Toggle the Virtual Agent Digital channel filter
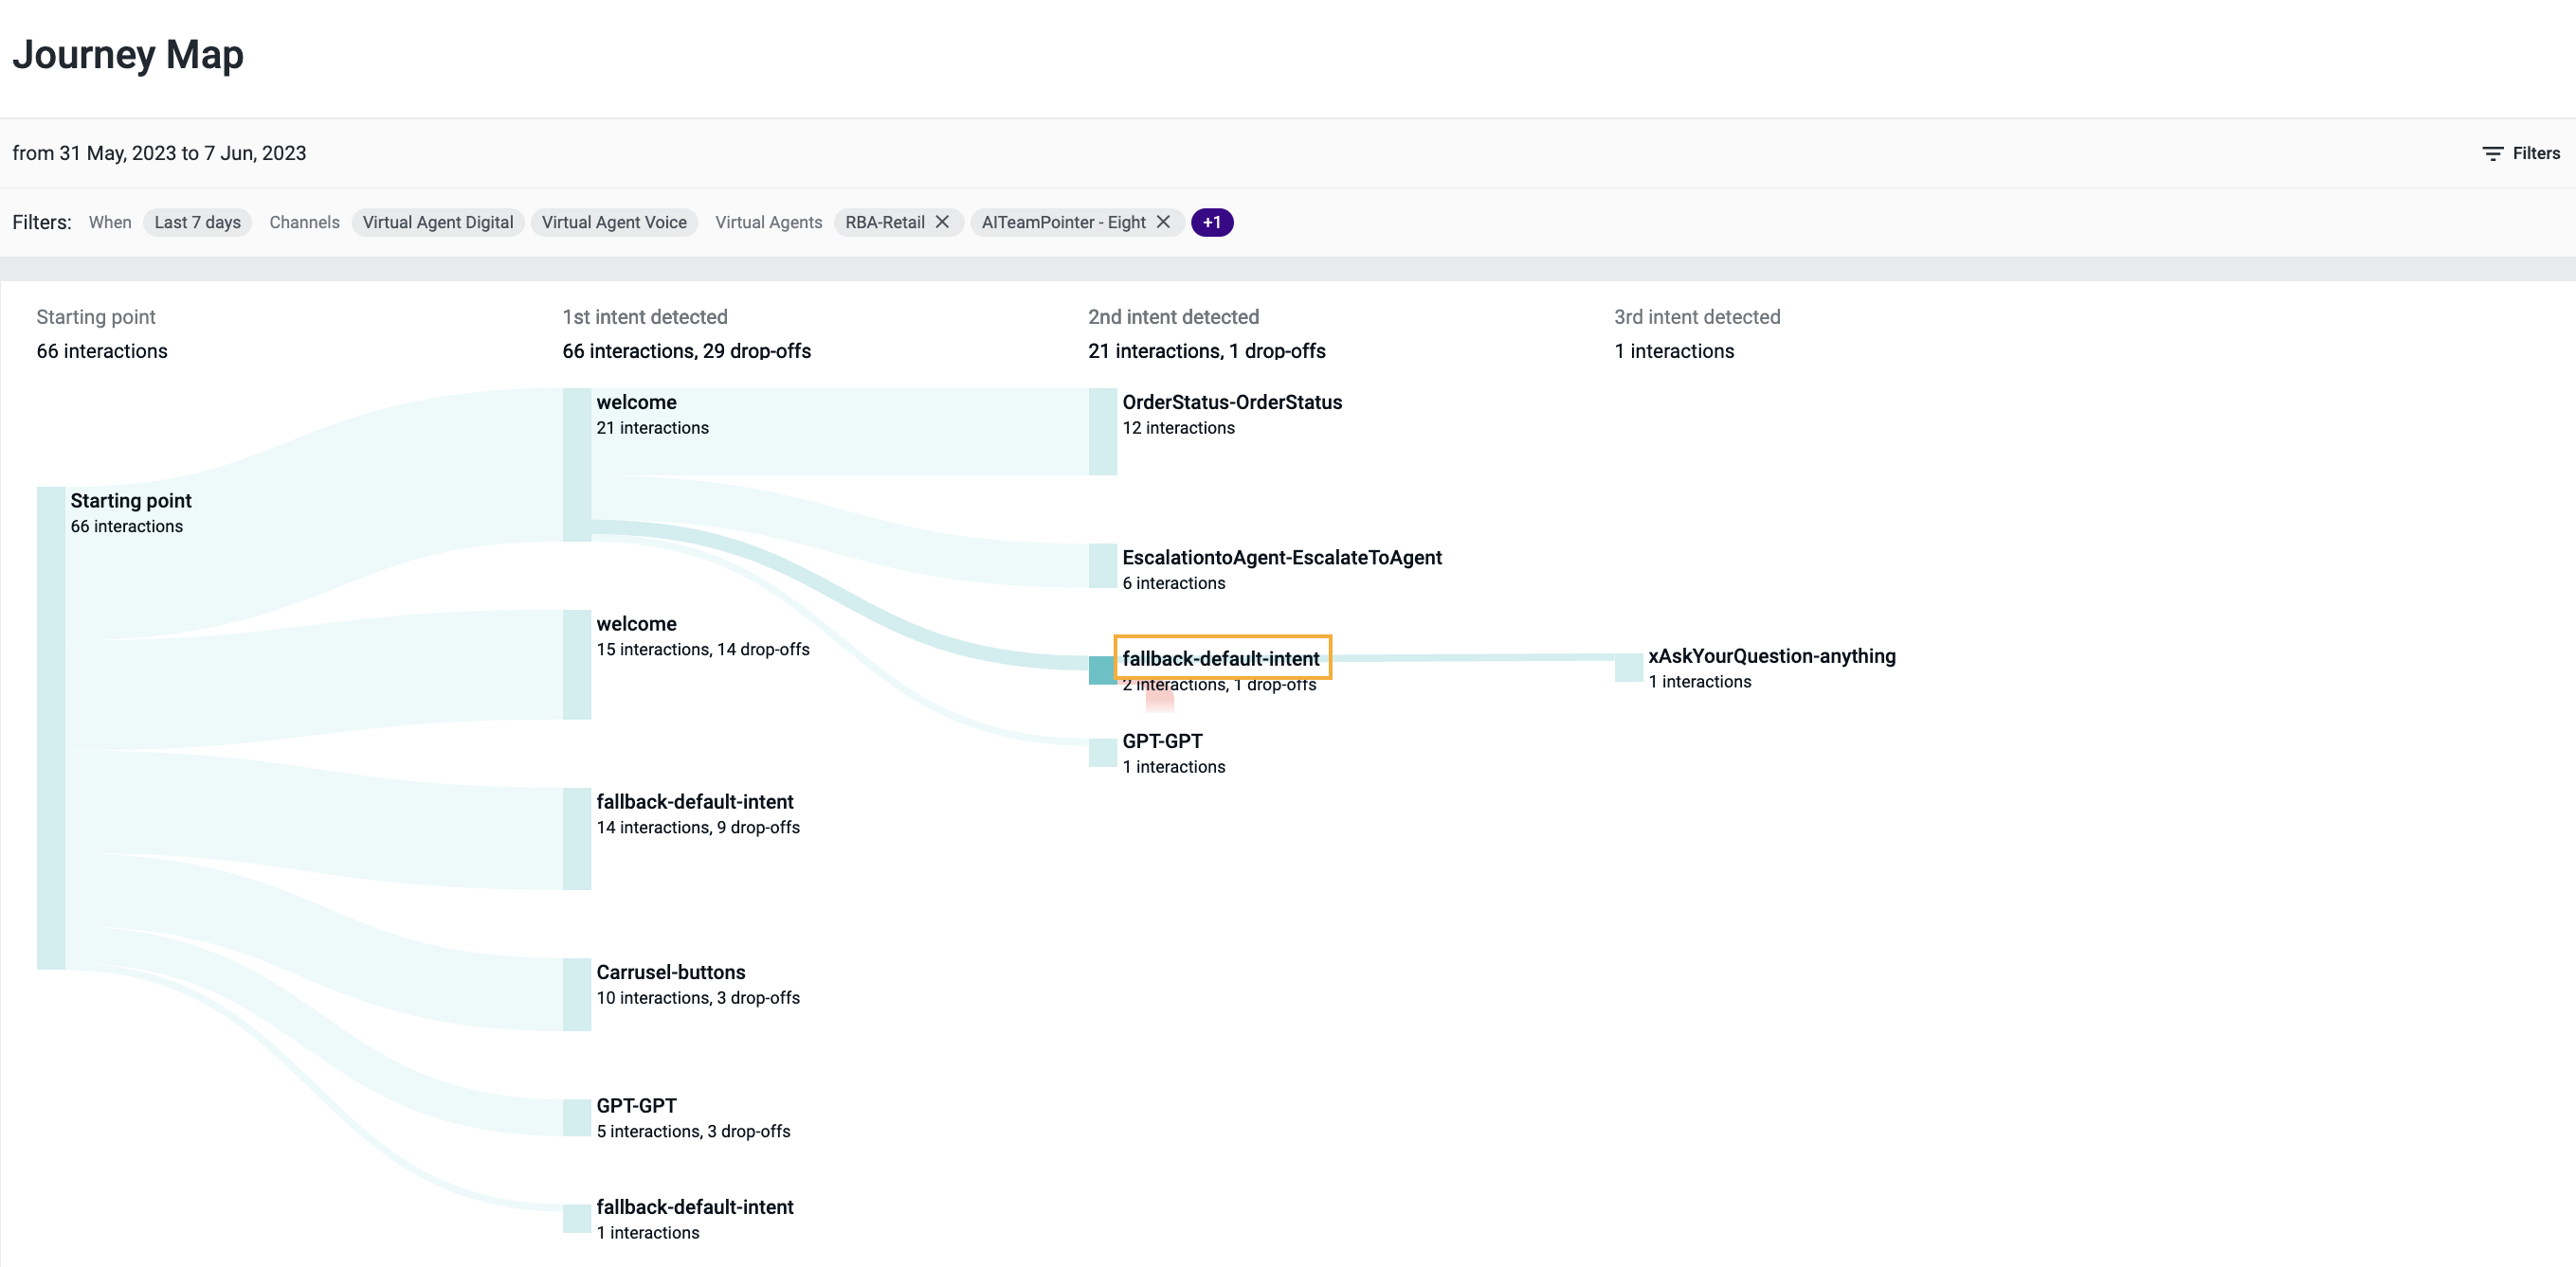 438,222
